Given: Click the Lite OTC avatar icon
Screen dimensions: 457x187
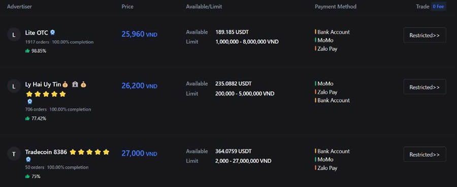Looking at the screenshot, I should click(14, 35).
